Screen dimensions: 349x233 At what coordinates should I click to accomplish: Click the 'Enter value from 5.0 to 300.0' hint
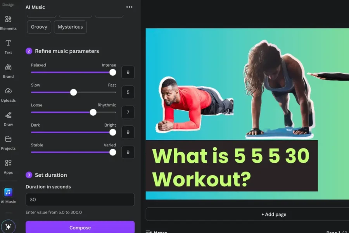[x=54, y=212]
